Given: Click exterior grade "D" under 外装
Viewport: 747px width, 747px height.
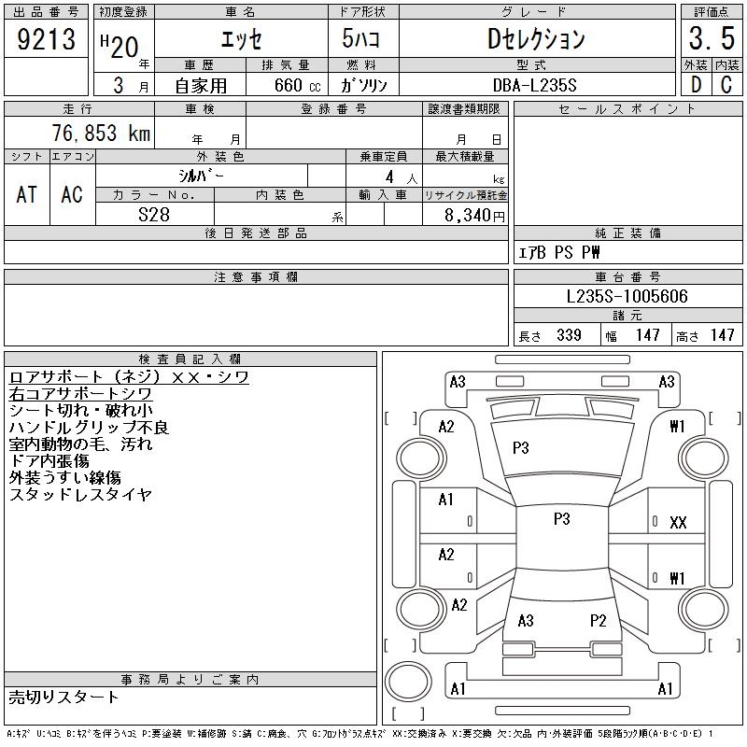Looking at the screenshot, I should 696,85.
